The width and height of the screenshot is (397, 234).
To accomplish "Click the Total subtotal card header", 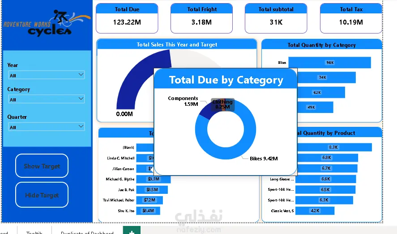I will [276, 9].
